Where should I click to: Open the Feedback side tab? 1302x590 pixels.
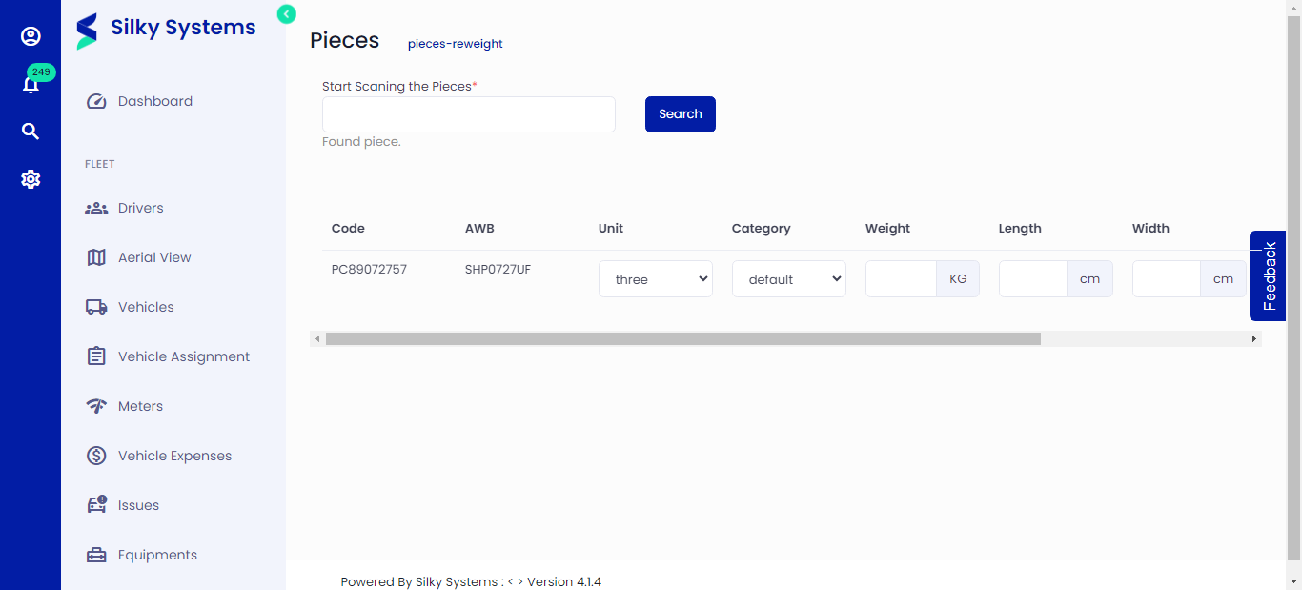(x=1268, y=275)
